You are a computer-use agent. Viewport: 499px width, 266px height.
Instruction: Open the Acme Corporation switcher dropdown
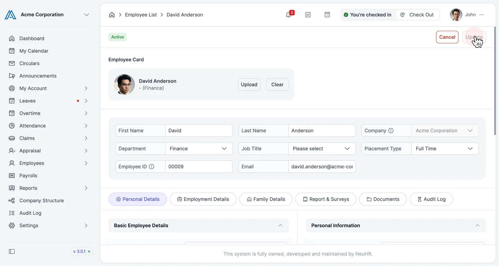[87, 15]
